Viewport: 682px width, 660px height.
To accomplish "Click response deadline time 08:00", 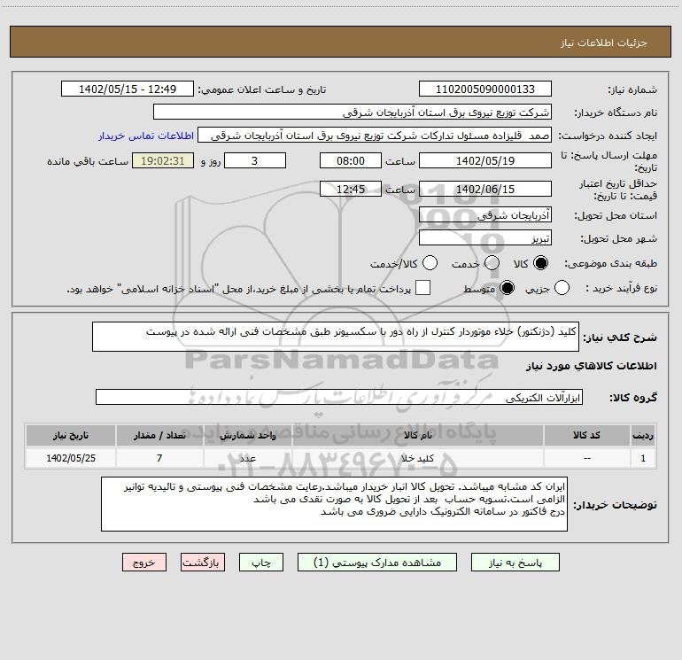I will click(x=351, y=160).
